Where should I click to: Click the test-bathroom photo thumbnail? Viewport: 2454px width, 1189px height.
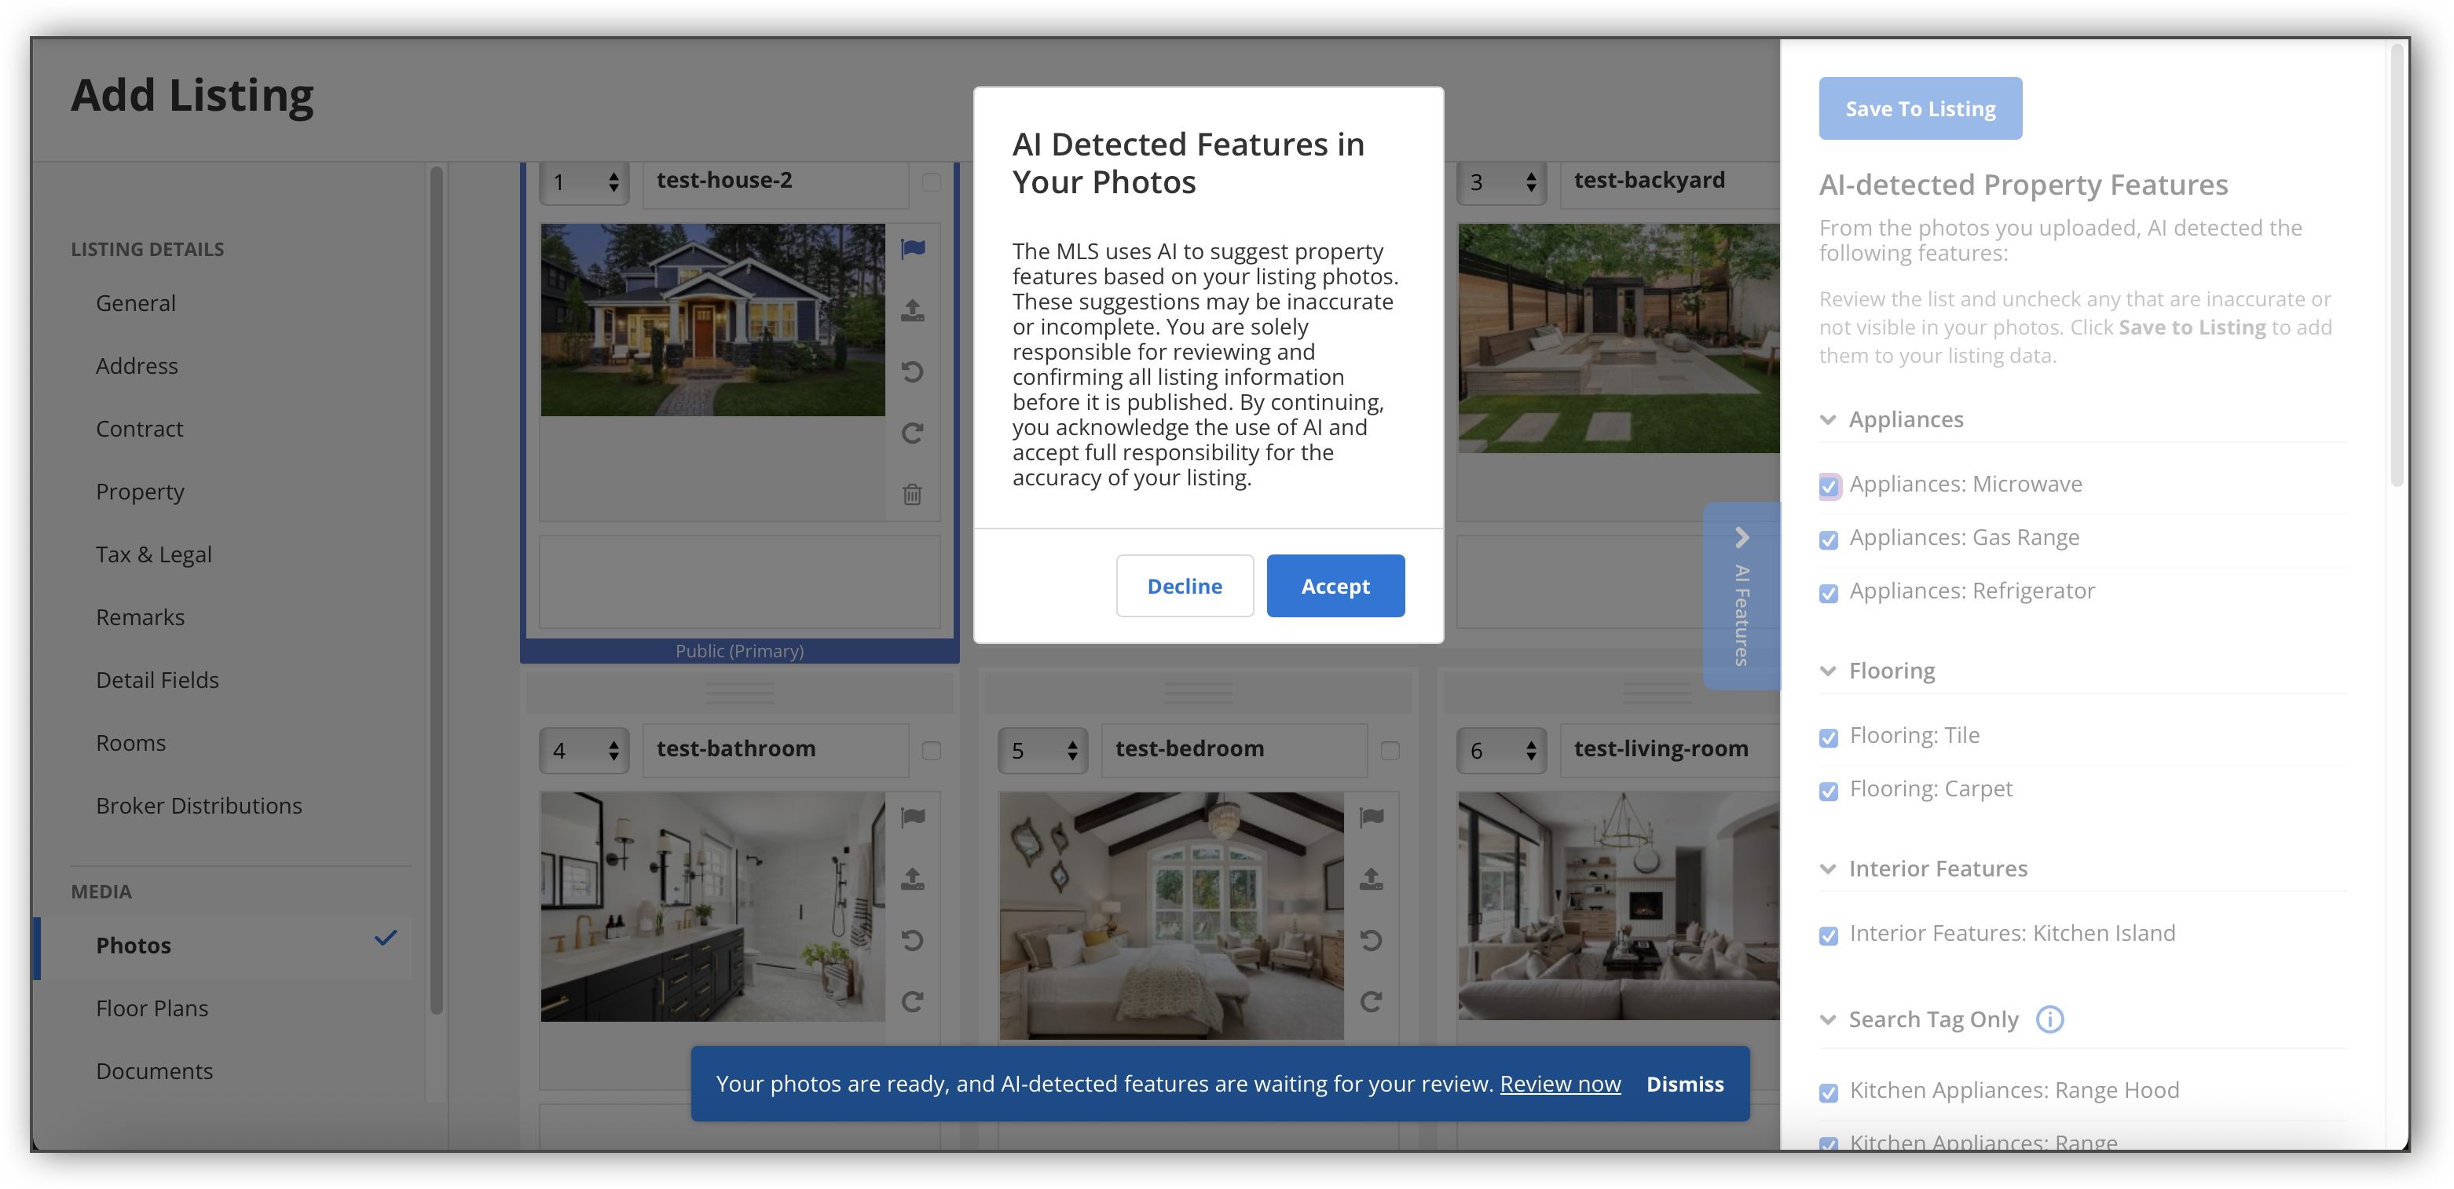pyautogui.click(x=712, y=906)
